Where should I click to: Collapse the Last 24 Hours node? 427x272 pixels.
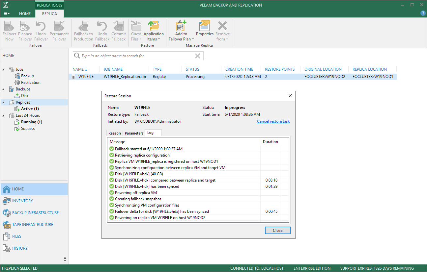4,115
